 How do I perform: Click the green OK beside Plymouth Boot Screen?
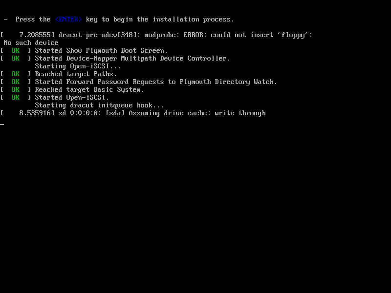pyautogui.click(x=16, y=51)
